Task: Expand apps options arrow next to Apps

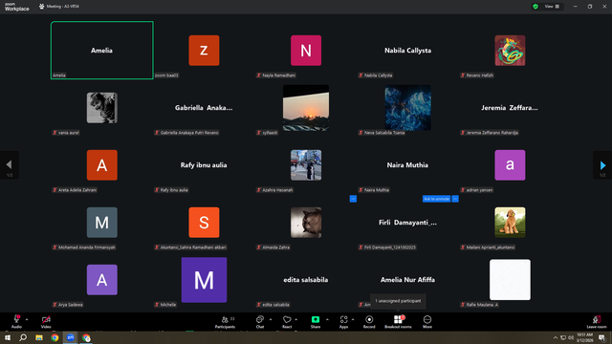Action: (x=353, y=319)
